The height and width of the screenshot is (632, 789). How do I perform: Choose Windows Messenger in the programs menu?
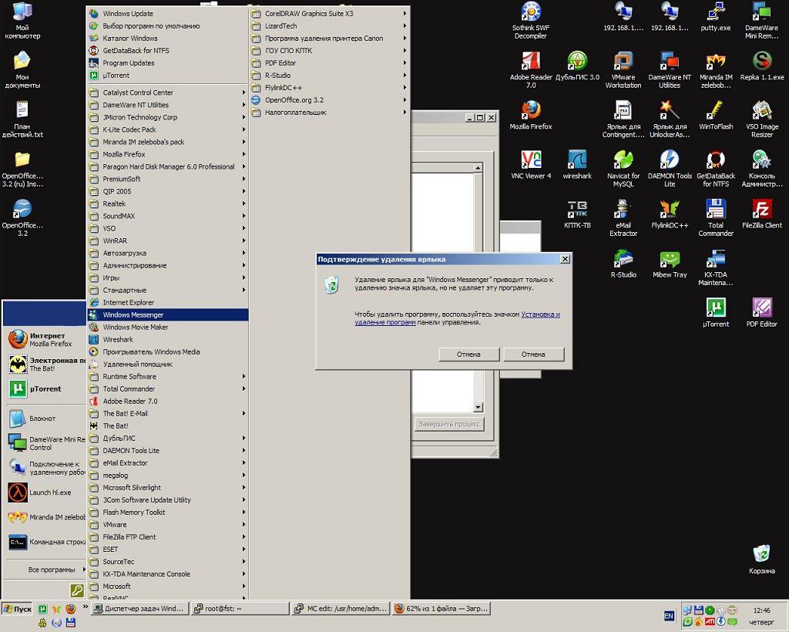(x=167, y=314)
